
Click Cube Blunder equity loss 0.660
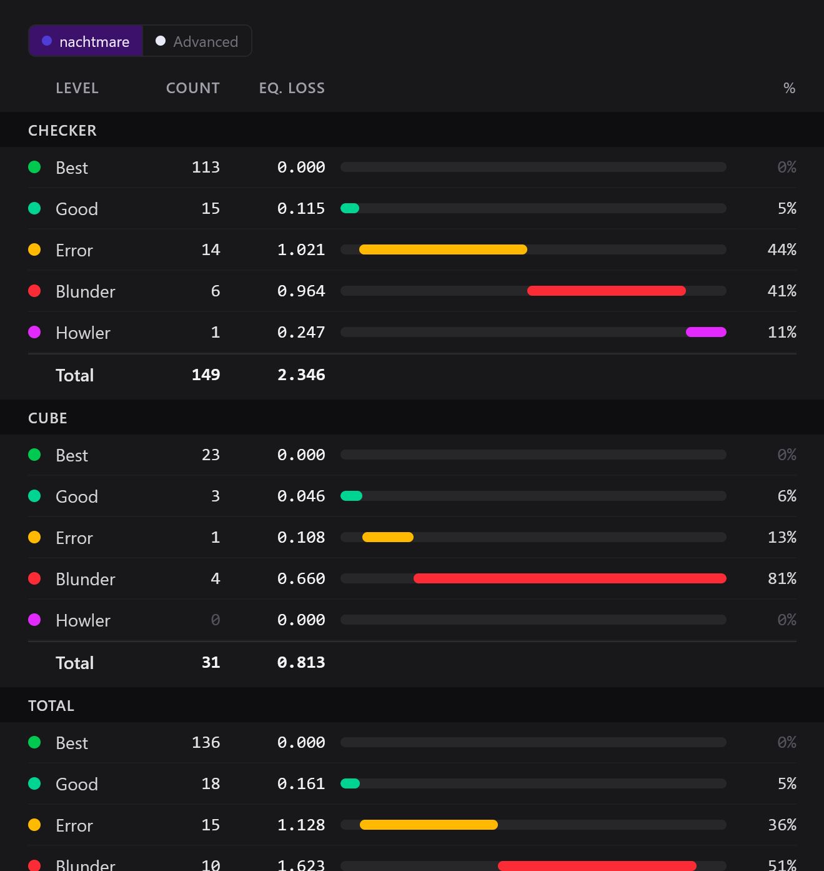click(301, 578)
